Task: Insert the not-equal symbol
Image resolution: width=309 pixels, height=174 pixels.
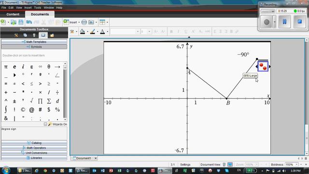Action: (14, 84)
